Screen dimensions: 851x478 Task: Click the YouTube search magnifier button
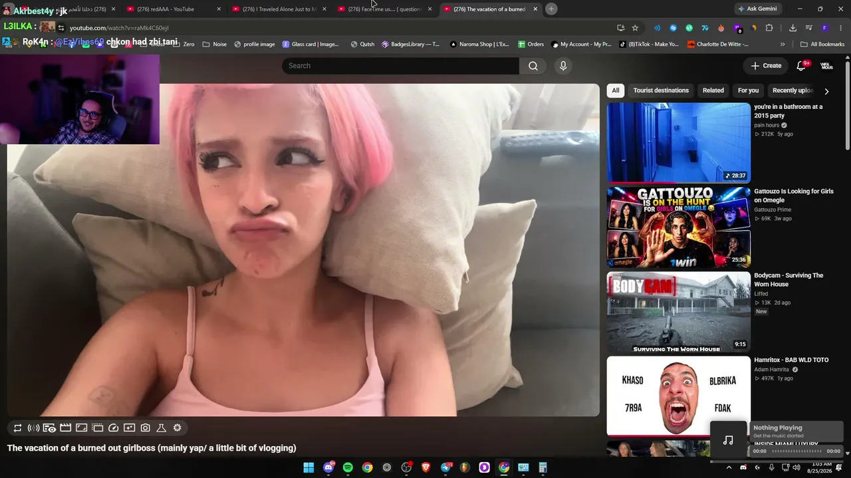[x=533, y=66]
